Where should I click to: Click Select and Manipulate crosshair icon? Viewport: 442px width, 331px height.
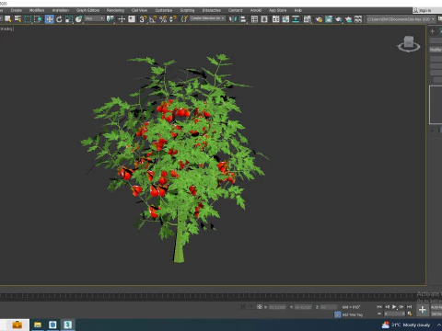coord(122,19)
